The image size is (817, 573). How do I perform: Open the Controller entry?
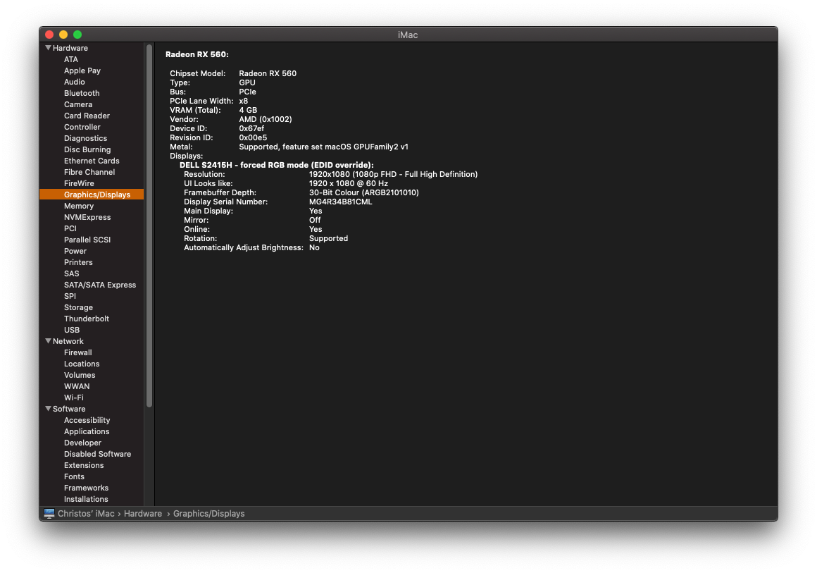coord(82,128)
